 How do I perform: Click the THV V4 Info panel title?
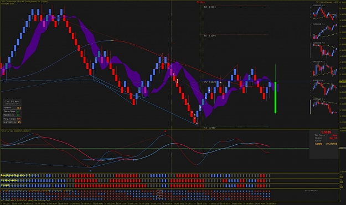(12, 102)
